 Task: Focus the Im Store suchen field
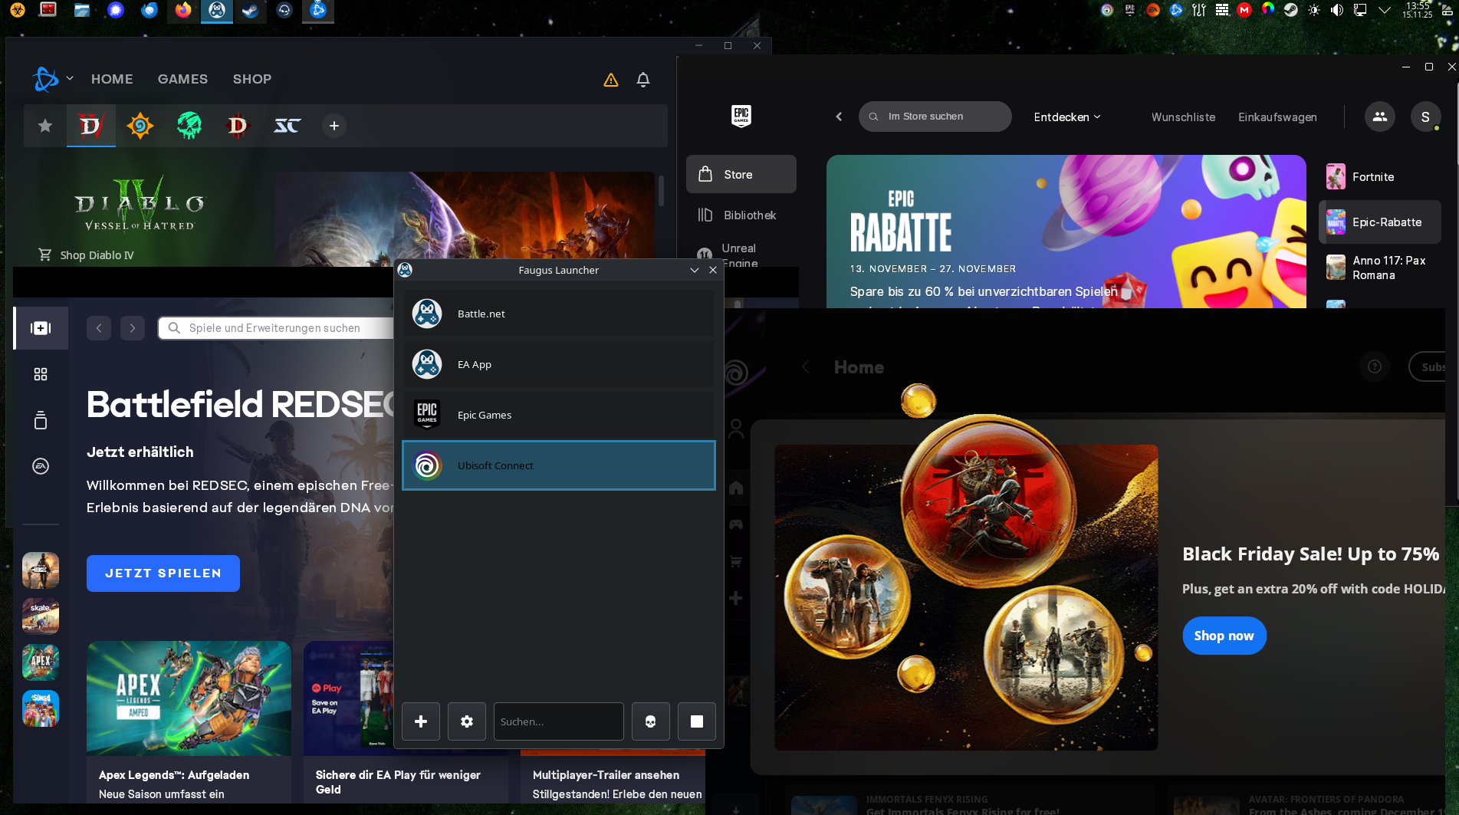935,117
